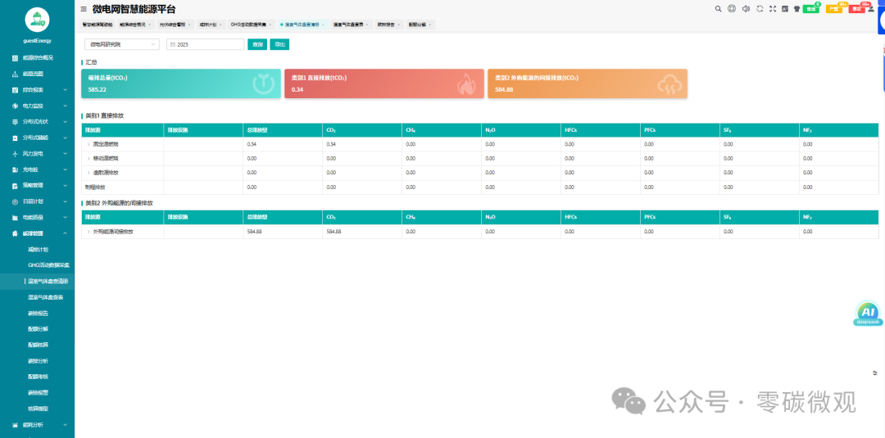Open 碳排报告 in the sidebar submenu
This screenshot has width=885, height=438.
tap(39, 313)
